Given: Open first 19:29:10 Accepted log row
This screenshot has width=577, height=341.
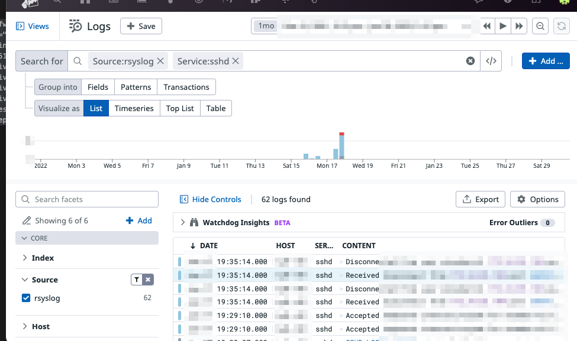Looking at the screenshot, I should (x=369, y=315).
